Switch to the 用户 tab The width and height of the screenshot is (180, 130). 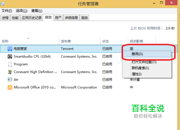click(x=58, y=18)
